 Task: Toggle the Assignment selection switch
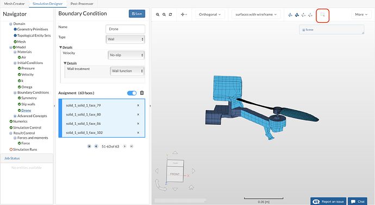[132, 93]
